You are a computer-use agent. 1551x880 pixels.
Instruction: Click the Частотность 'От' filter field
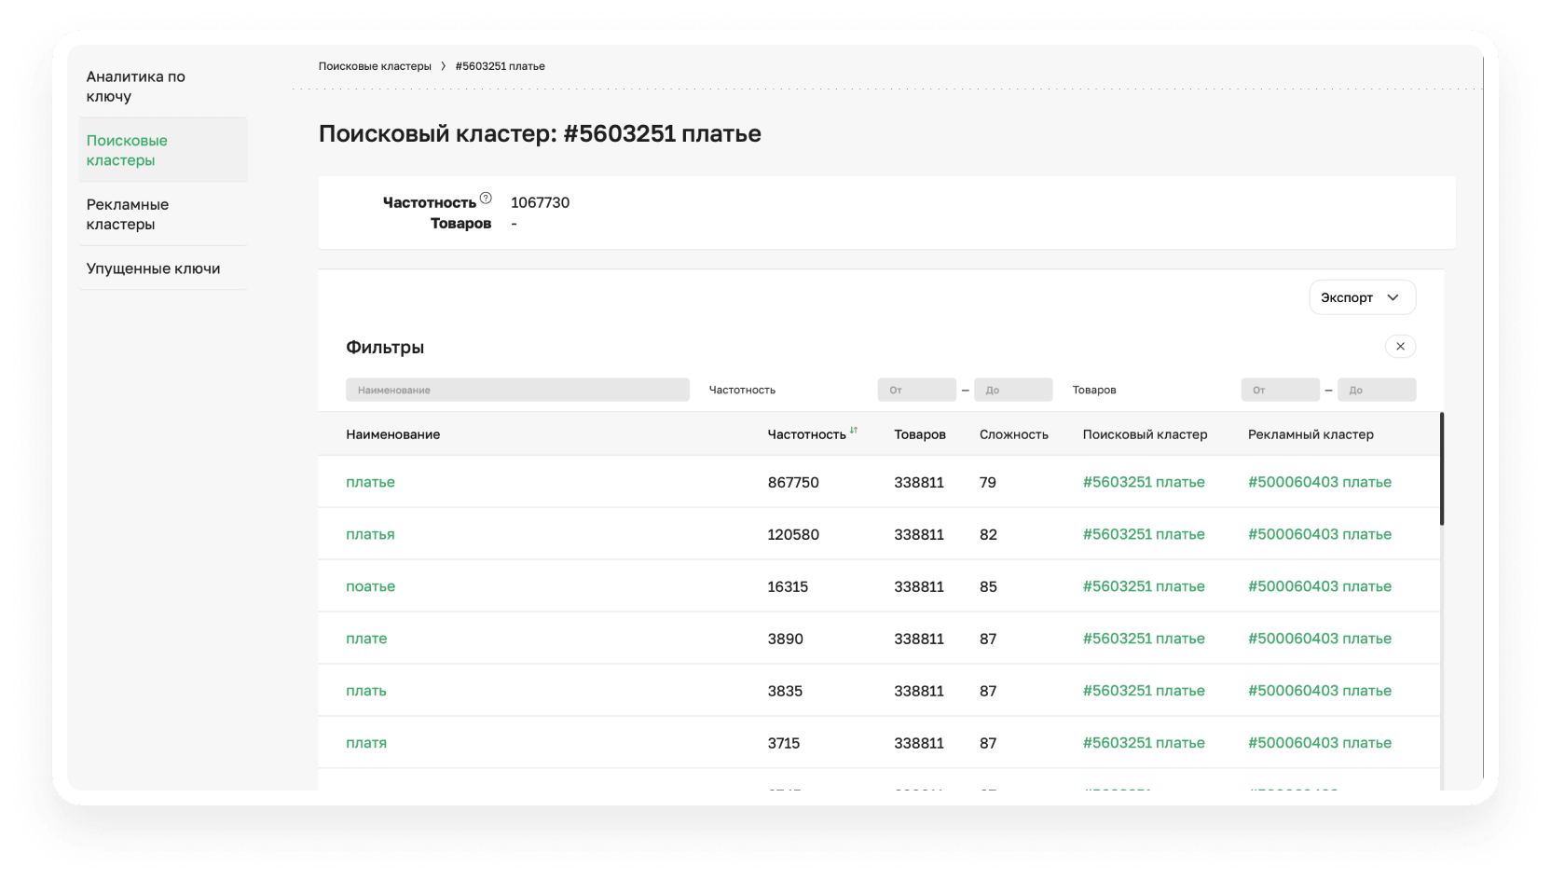coord(916,390)
